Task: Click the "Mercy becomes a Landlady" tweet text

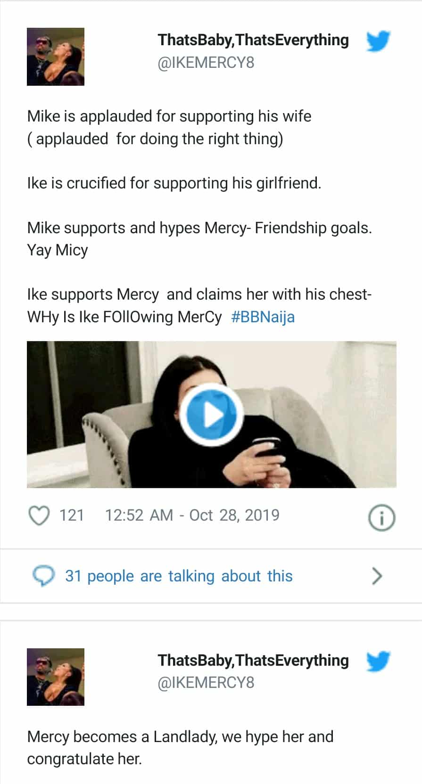Action: point(180,737)
